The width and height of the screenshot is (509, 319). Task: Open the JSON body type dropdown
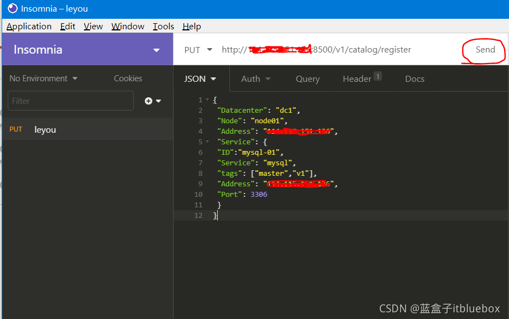[x=200, y=79]
